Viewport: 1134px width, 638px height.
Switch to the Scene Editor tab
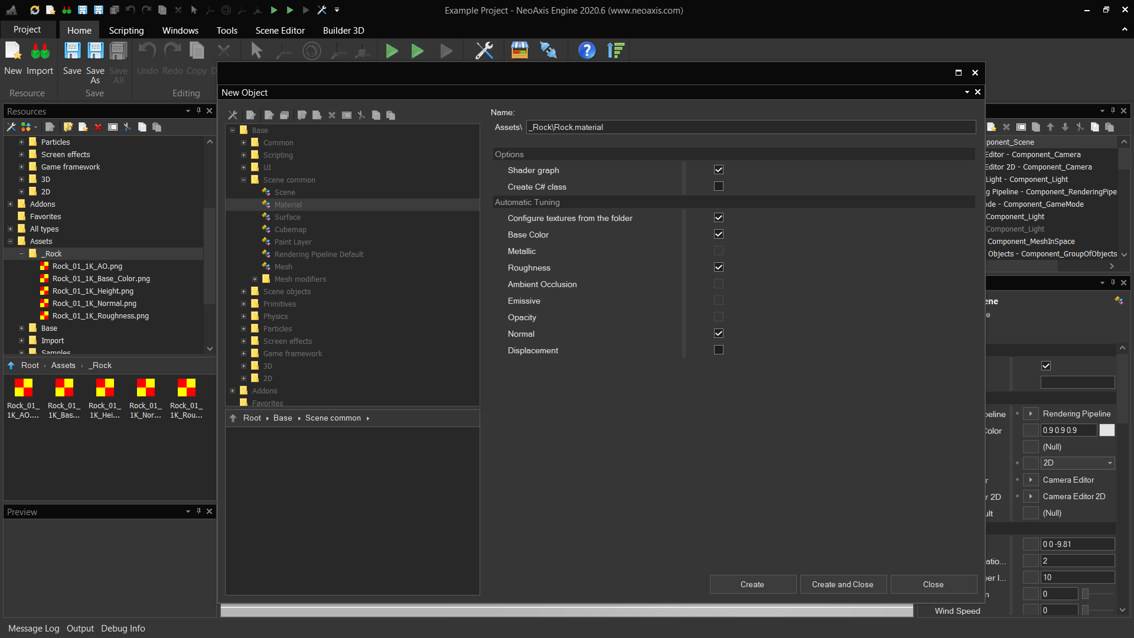point(280,30)
